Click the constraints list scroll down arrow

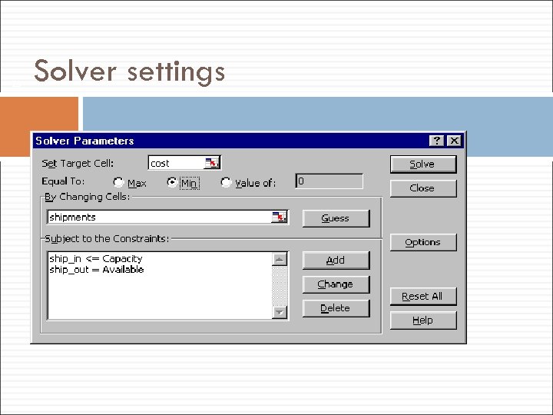click(x=280, y=312)
